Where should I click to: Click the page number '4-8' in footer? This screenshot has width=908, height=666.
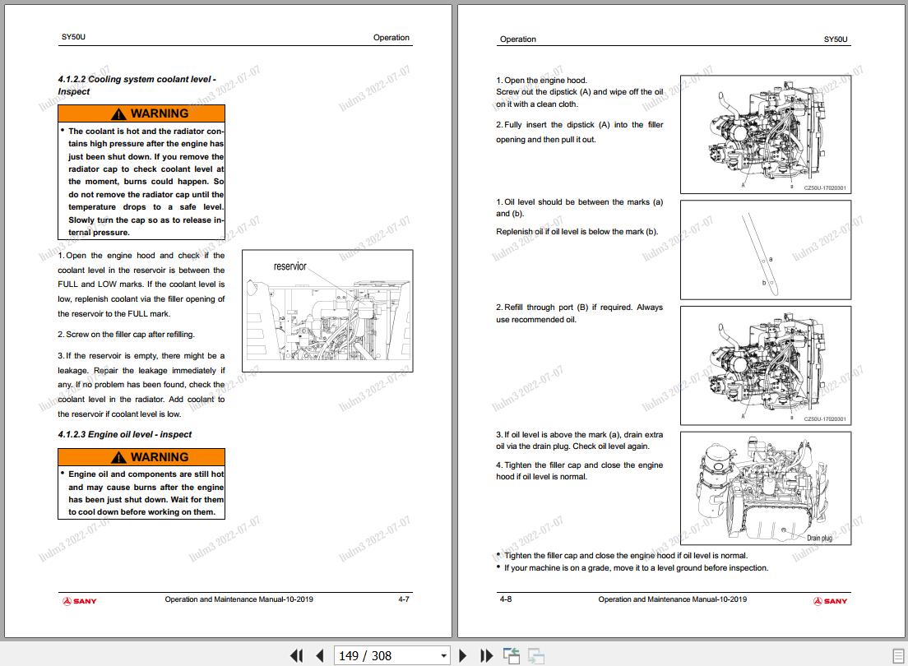coord(506,599)
